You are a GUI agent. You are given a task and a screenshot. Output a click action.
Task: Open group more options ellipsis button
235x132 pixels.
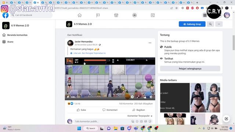point(219,24)
